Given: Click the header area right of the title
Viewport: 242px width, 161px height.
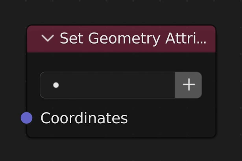Looking at the screenshot, I should click(211, 38).
